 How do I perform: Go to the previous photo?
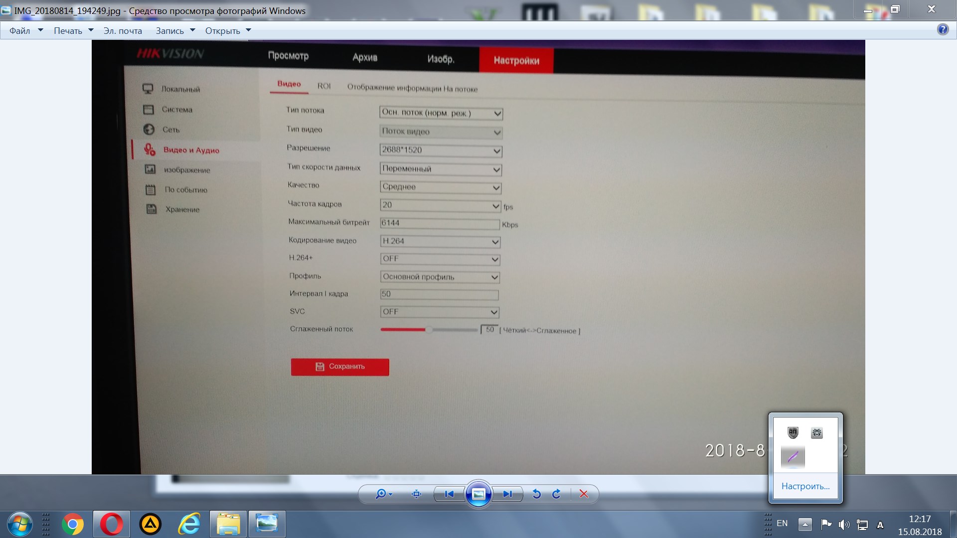pyautogui.click(x=449, y=494)
